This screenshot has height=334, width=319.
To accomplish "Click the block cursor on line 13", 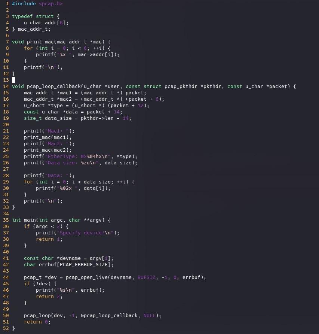I will click(13, 80).
